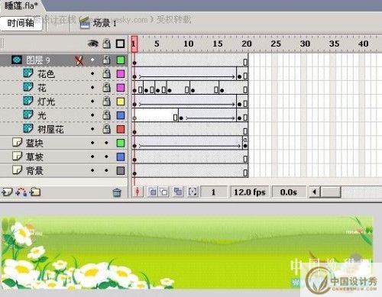
Task: Click the Add Motion Guide icon
Action: (21, 192)
